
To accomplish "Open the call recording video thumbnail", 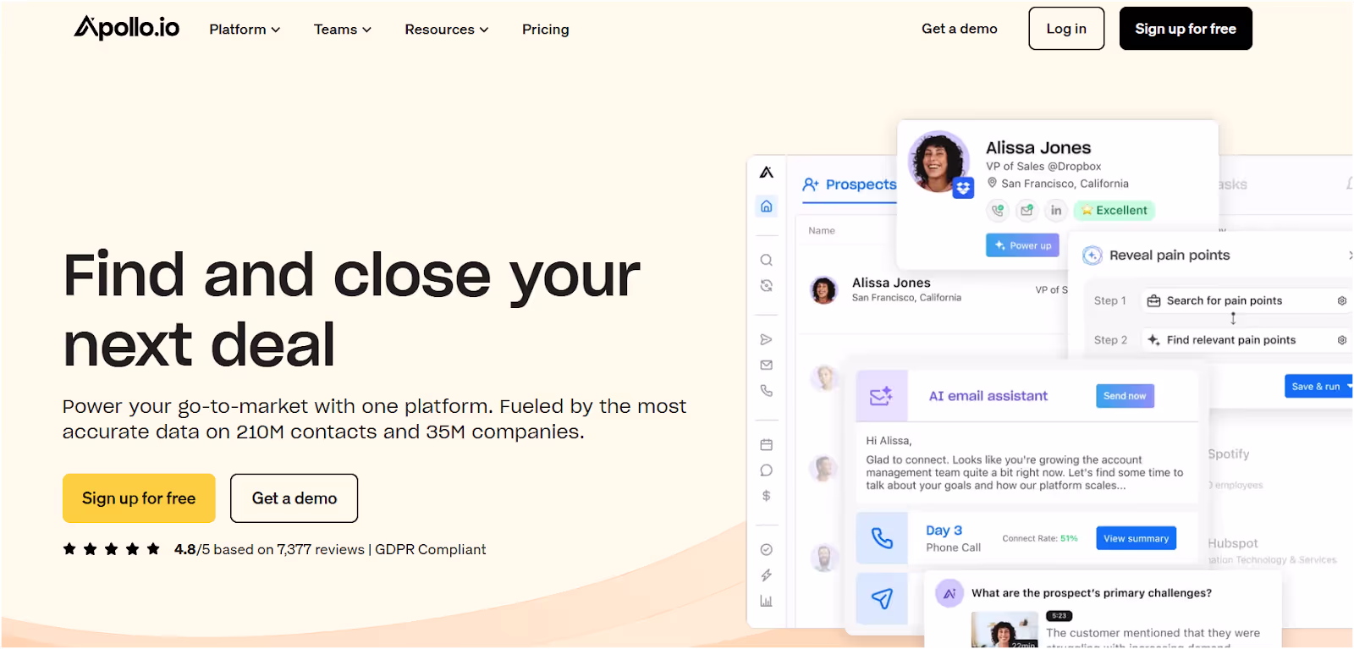I will point(1004,630).
